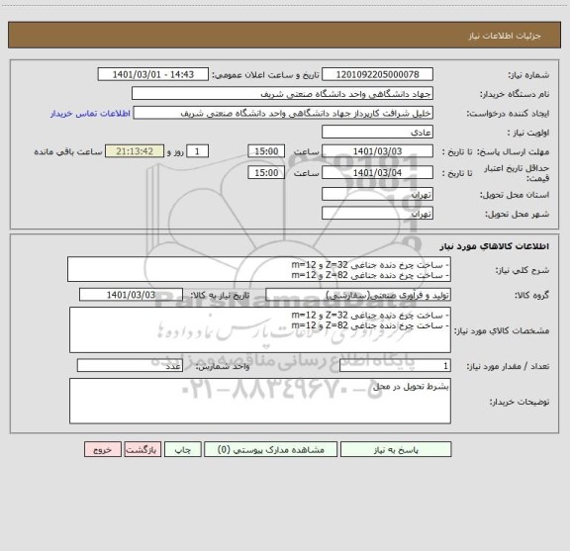Image resolution: width=570 pixels, height=551 pixels.
Task: Click the نام دستگاه خریدار field
Action: (x=282, y=94)
